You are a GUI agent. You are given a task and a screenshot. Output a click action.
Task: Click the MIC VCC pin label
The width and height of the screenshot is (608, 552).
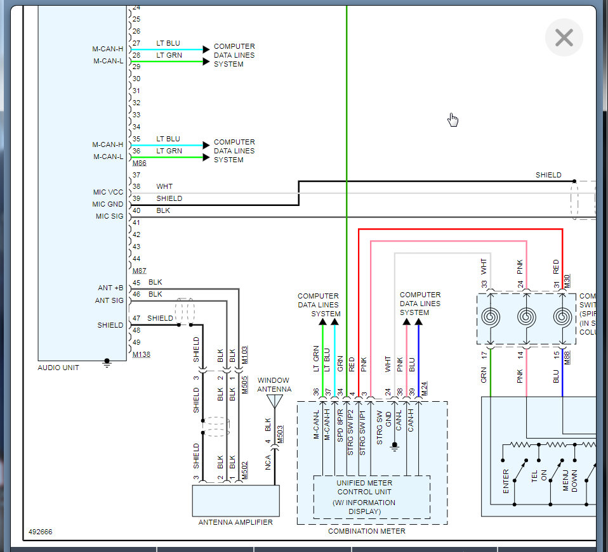[x=108, y=193]
